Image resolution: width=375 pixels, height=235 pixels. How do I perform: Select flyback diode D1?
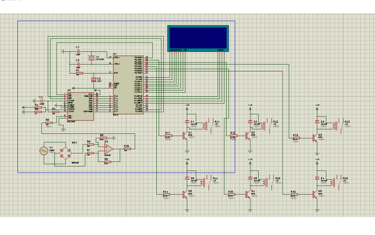coord(187,122)
